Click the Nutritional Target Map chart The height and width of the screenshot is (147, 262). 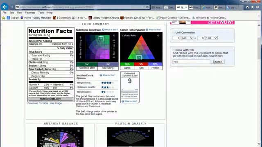(97, 47)
